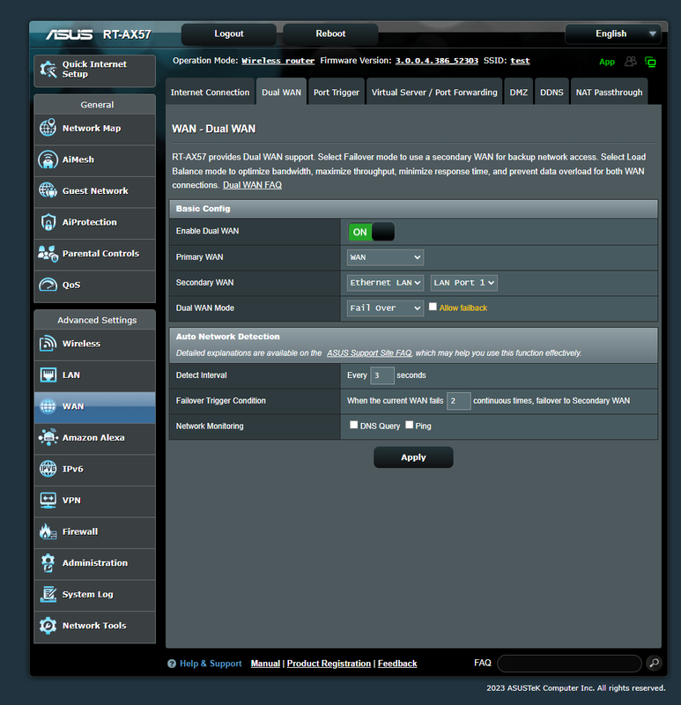Enable Ping network monitoring
The width and height of the screenshot is (681, 705).
tap(409, 425)
